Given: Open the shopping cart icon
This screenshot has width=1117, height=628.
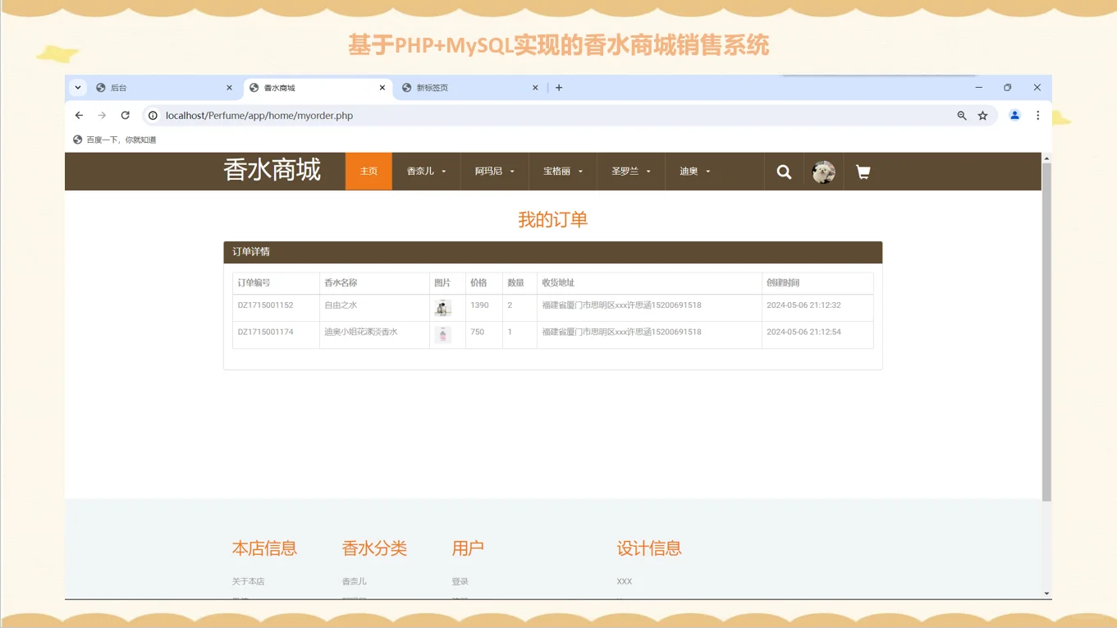Looking at the screenshot, I should [x=863, y=172].
